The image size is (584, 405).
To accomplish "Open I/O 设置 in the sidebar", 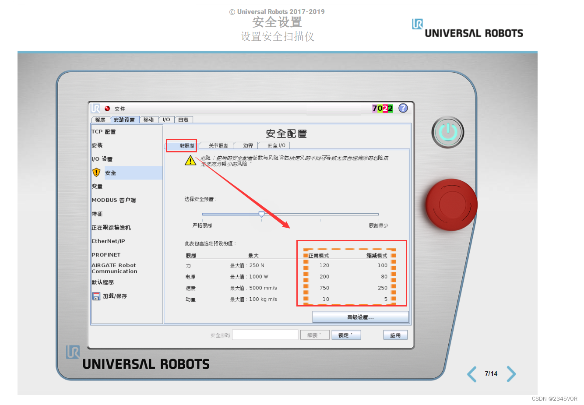I will coord(102,159).
